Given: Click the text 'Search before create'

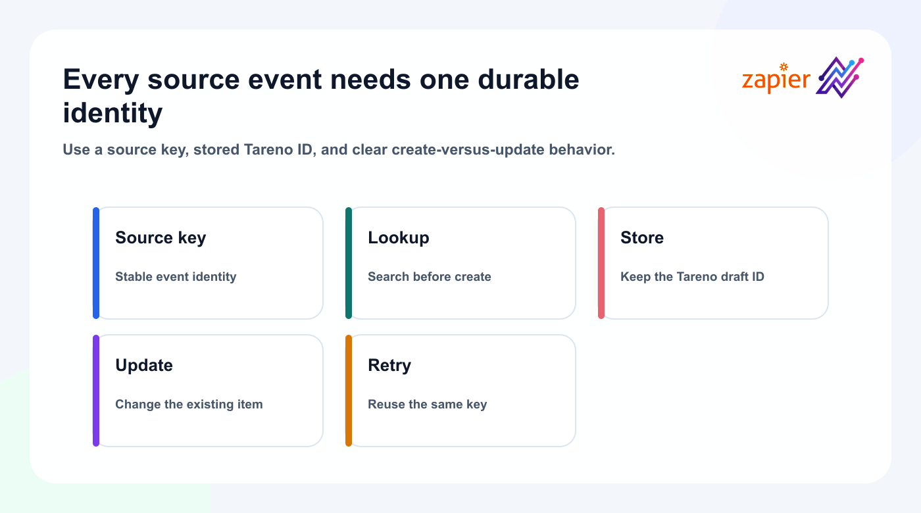Looking at the screenshot, I should [430, 277].
